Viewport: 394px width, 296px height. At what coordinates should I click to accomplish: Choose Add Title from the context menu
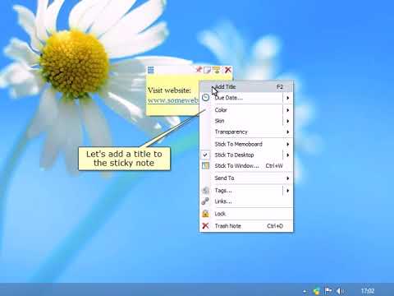(x=246, y=87)
